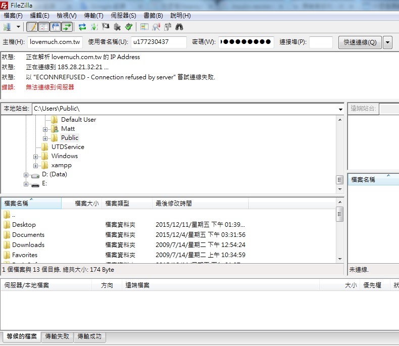Click the 伺服器/本地檔案 queue column header
399x346 pixels.
tap(46, 285)
